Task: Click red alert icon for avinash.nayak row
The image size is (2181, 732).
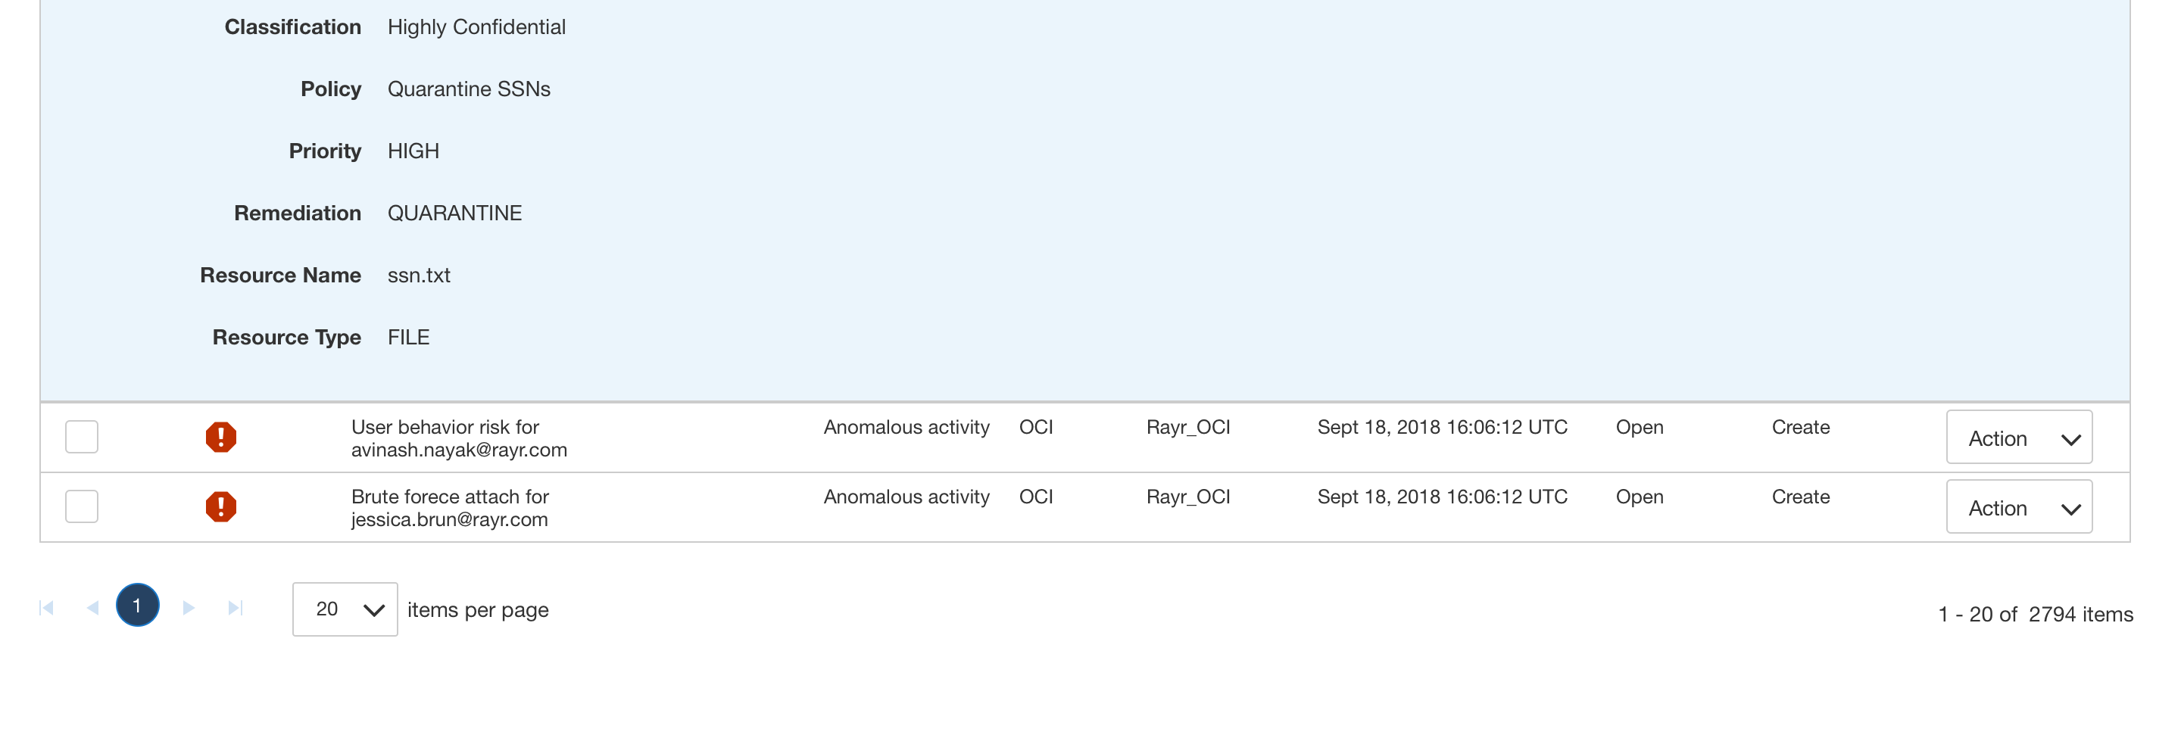Action: click(221, 437)
